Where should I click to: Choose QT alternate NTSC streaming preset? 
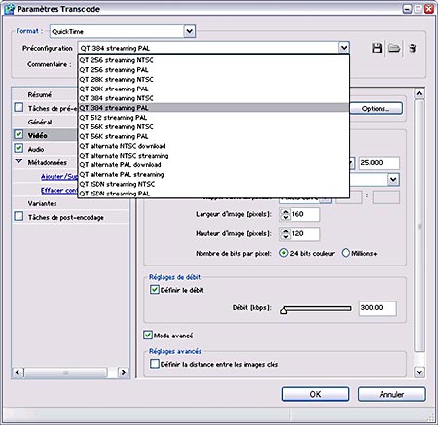click(x=213, y=156)
